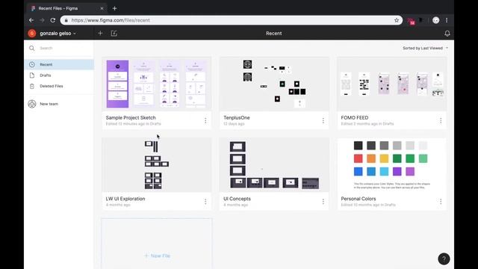Click the LW UI Exploration title
This screenshot has height=269, width=478.
click(x=125, y=199)
